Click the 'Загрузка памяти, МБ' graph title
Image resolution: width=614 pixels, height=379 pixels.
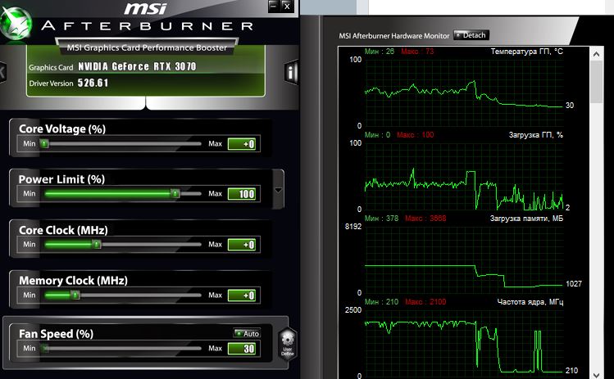click(x=526, y=219)
